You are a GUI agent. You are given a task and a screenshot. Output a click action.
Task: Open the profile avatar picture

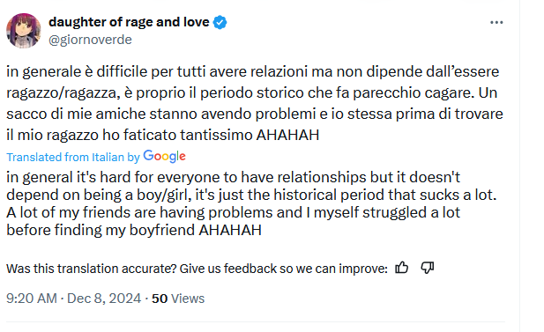pos(23,31)
